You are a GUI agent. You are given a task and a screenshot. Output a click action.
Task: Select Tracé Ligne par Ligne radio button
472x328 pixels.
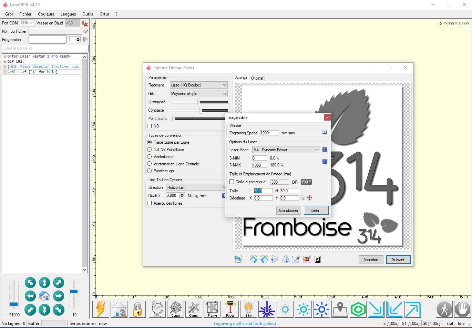[150, 142]
